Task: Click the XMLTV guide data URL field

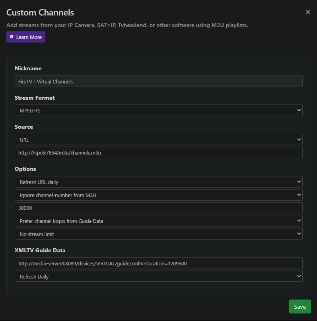Action: (158, 263)
